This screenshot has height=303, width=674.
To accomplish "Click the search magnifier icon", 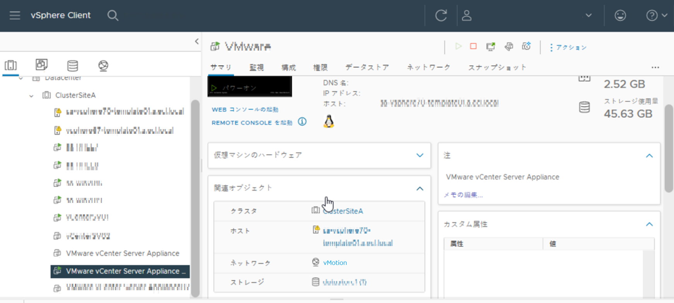I will pos(113,15).
